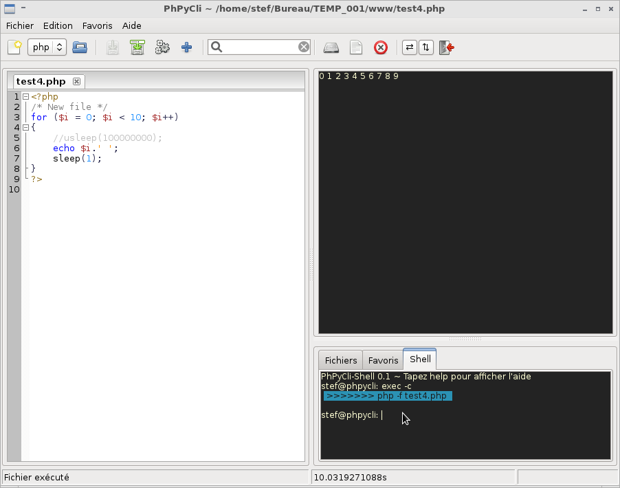This screenshot has height=488, width=620.
Task: Clear the search field with X button
Action: pyautogui.click(x=304, y=47)
